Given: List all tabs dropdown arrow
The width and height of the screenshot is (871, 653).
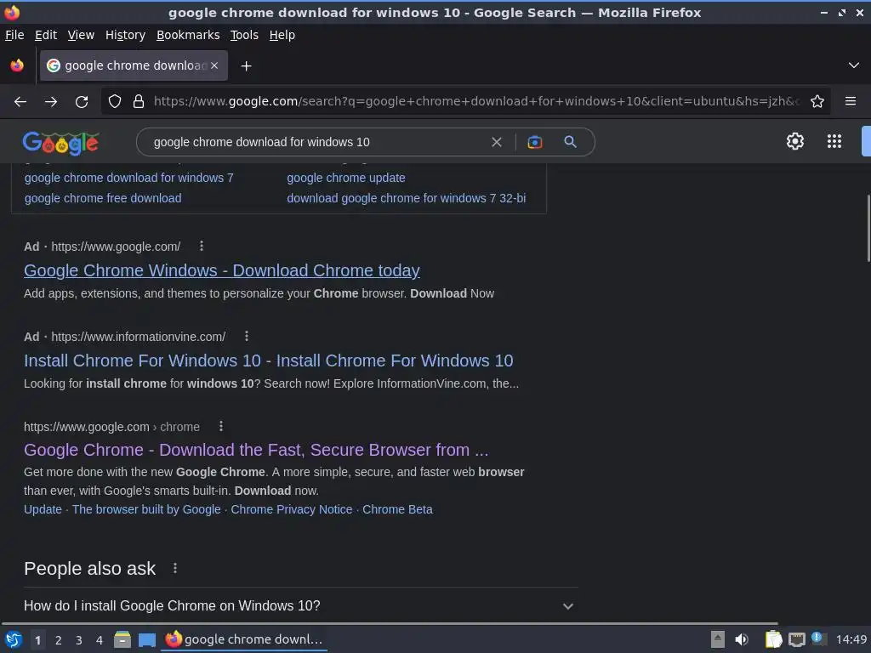Looking at the screenshot, I should pyautogui.click(x=854, y=65).
